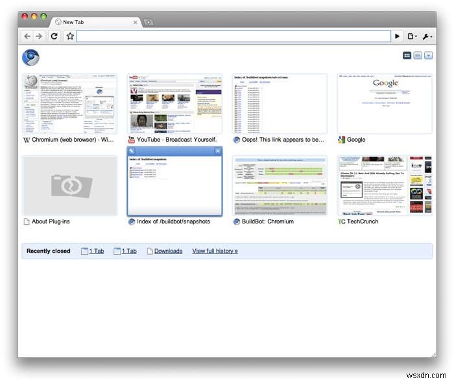
Task: Click the About Plug-ins page icon
Action: coord(27,222)
